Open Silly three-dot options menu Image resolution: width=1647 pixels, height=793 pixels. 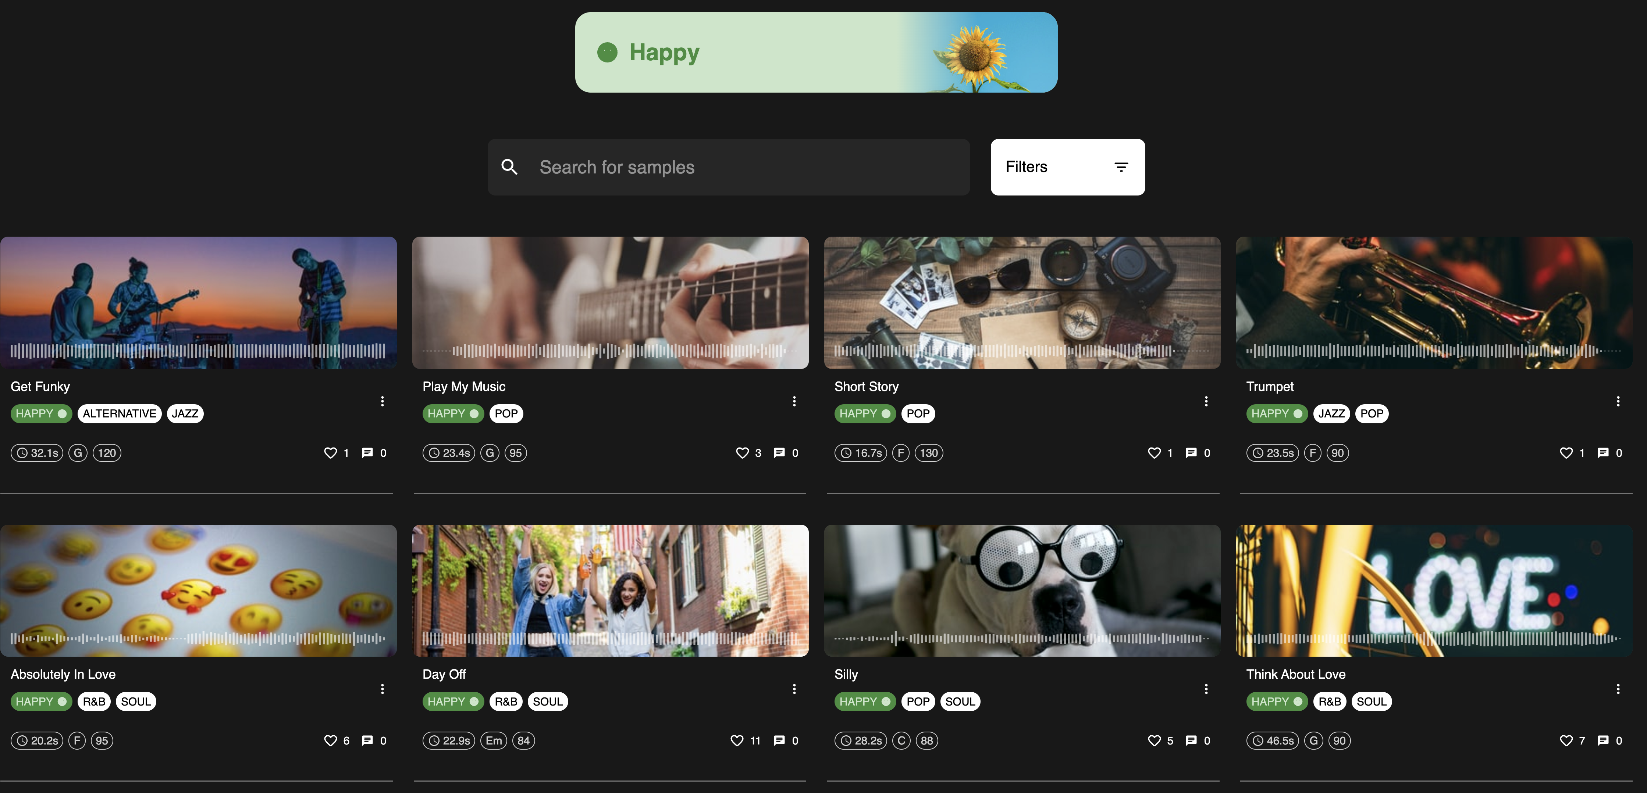pyautogui.click(x=1206, y=689)
